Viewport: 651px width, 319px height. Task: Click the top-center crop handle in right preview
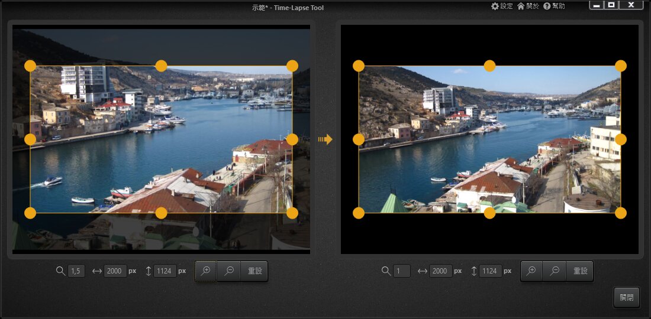tap(489, 66)
